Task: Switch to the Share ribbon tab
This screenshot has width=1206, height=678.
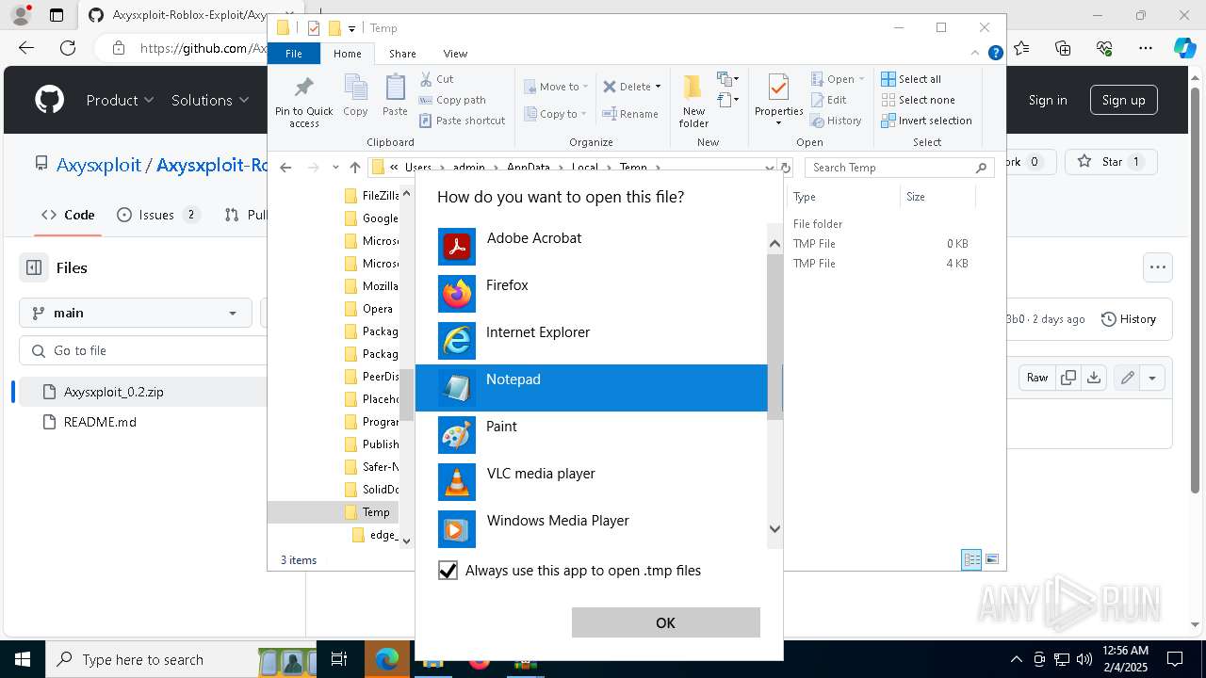Action: [402, 54]
